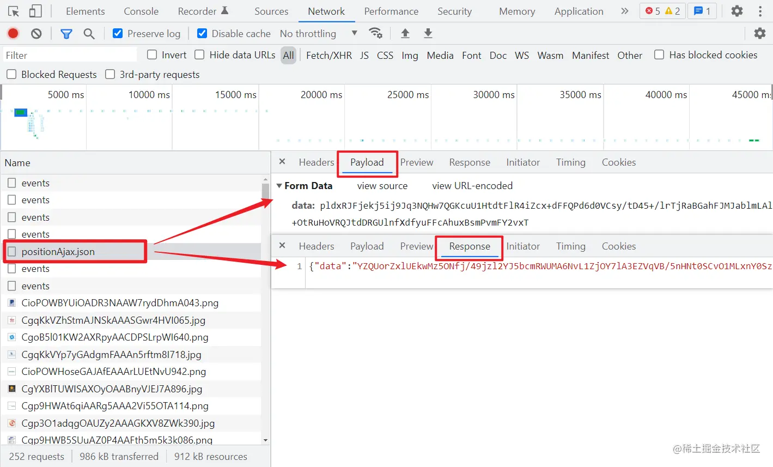The height and width of the screenshot is (467, 773).
Task: Filter by Font requests
Action: point(471,55)
